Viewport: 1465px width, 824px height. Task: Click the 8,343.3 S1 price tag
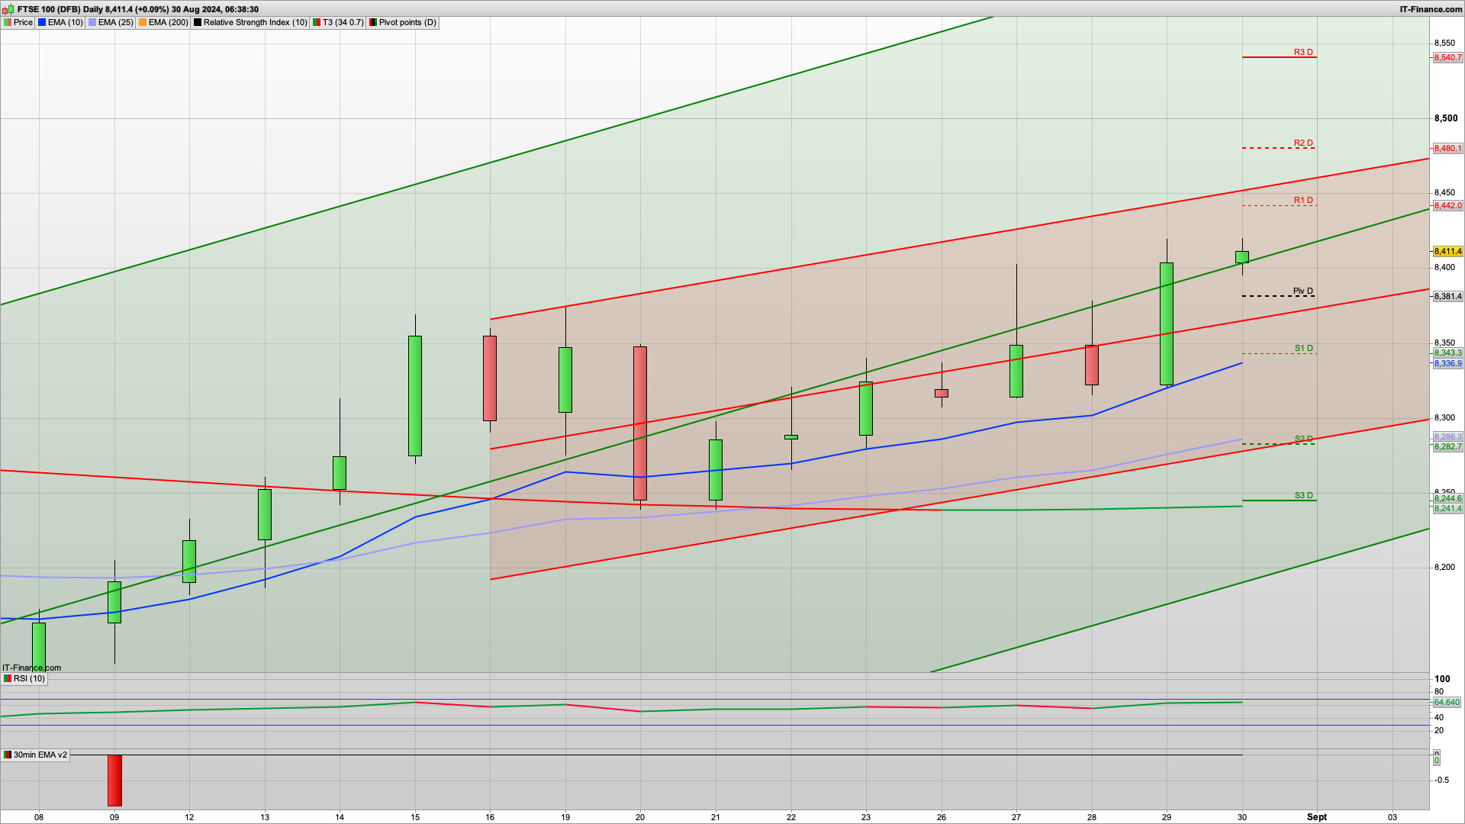pos(1447,352)
